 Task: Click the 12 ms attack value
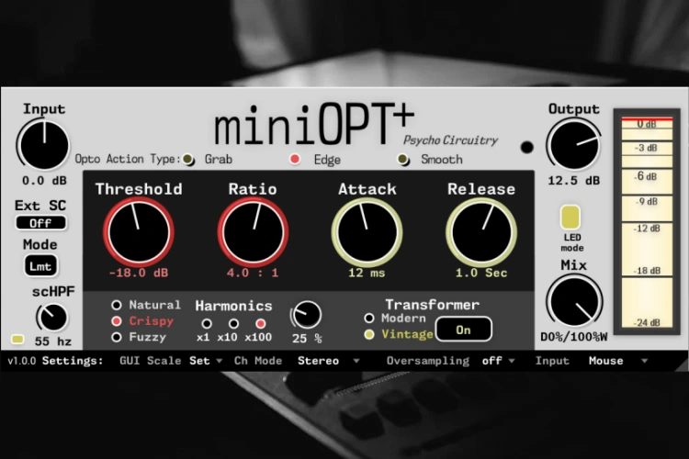(x=367, y=273)
